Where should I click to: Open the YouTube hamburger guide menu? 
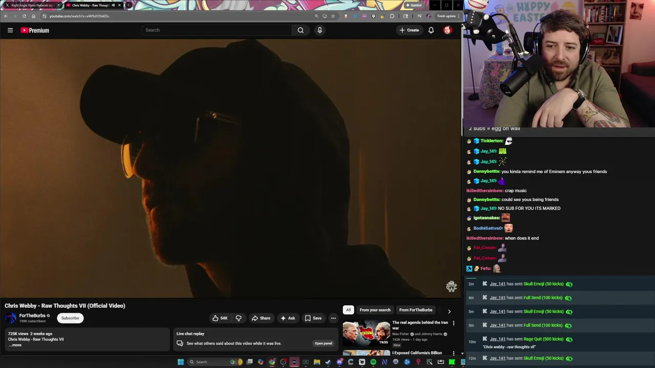click(10, 30)
